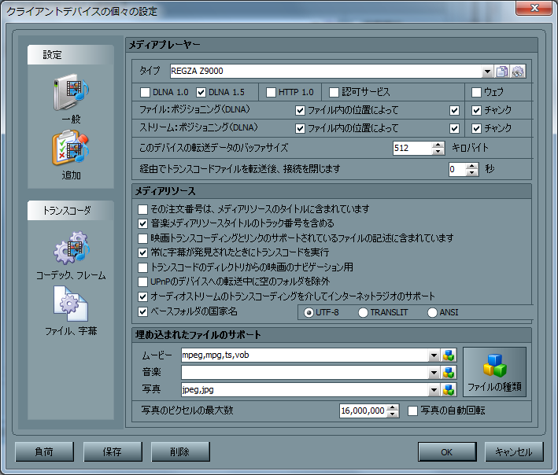The height and width of the screenshot is (475, 558).
Task: Click the device type settings gear icon
Action: click(x=518, y=72)
